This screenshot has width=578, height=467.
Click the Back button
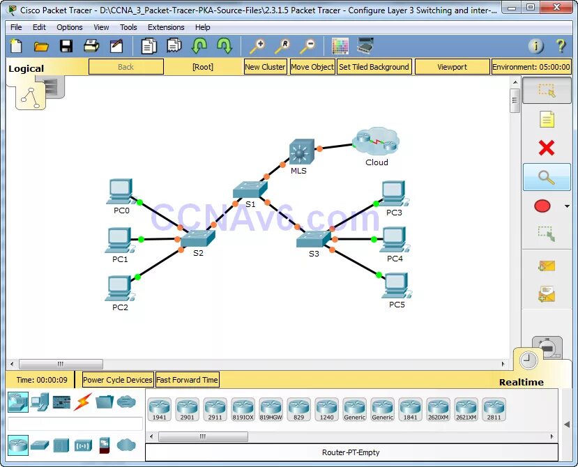(x=126, y=67)
